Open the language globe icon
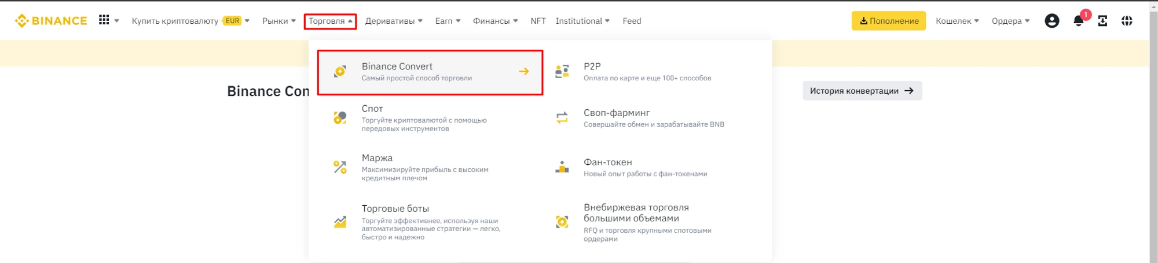The height and width of the screenshot is (263, 1158). pos(1127,21)
